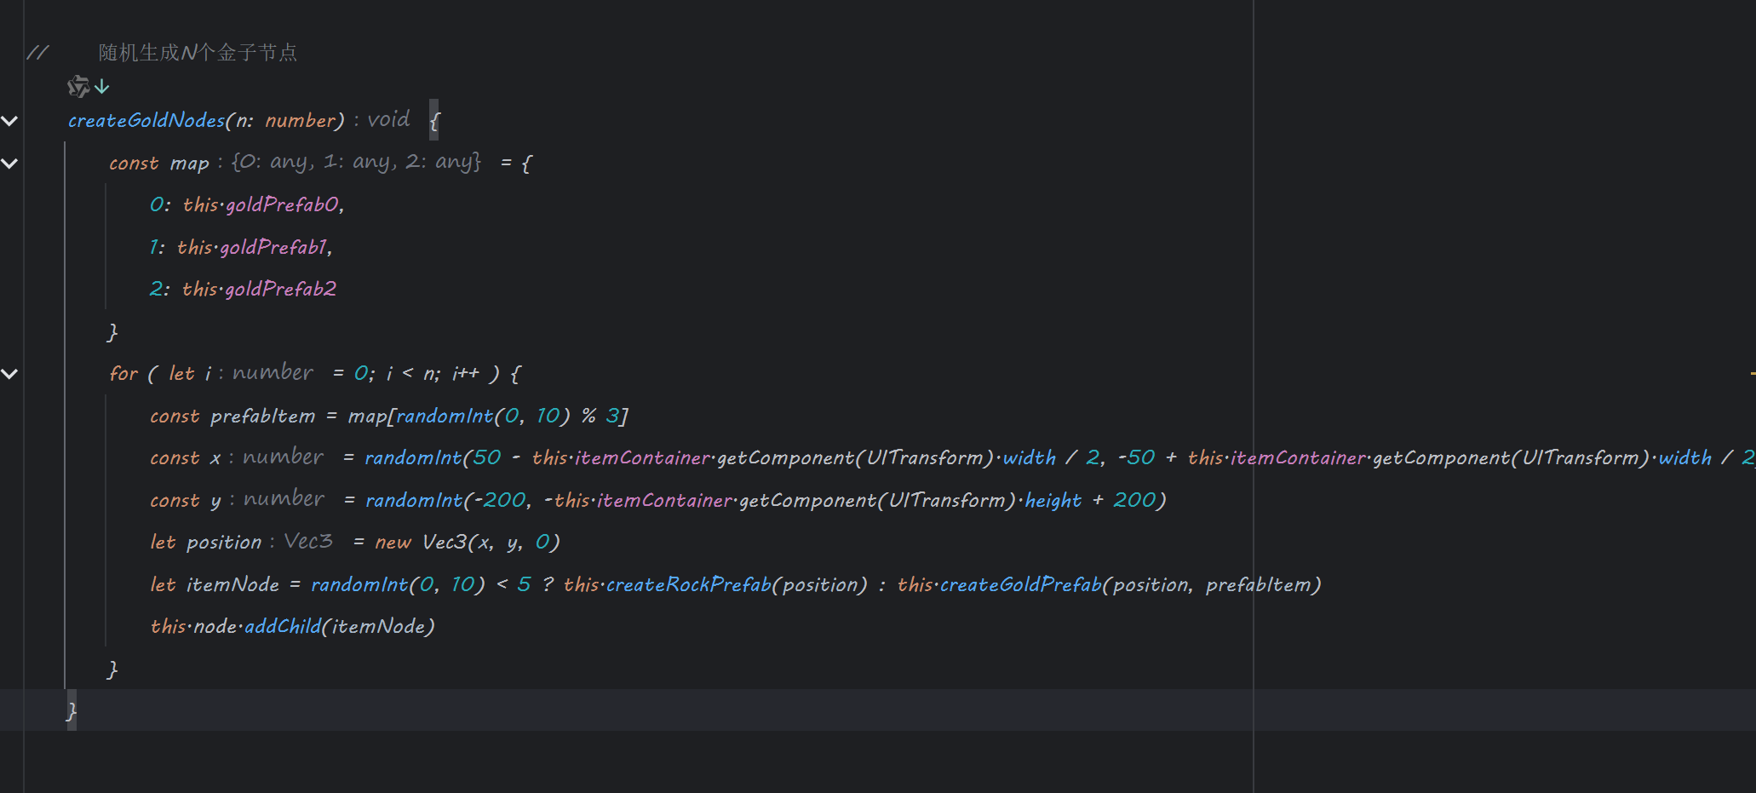Click 'itemNode' in the 'let itemNode' declaration
The width and height of the screenshot is (1756, 793).
pos(232,585)
